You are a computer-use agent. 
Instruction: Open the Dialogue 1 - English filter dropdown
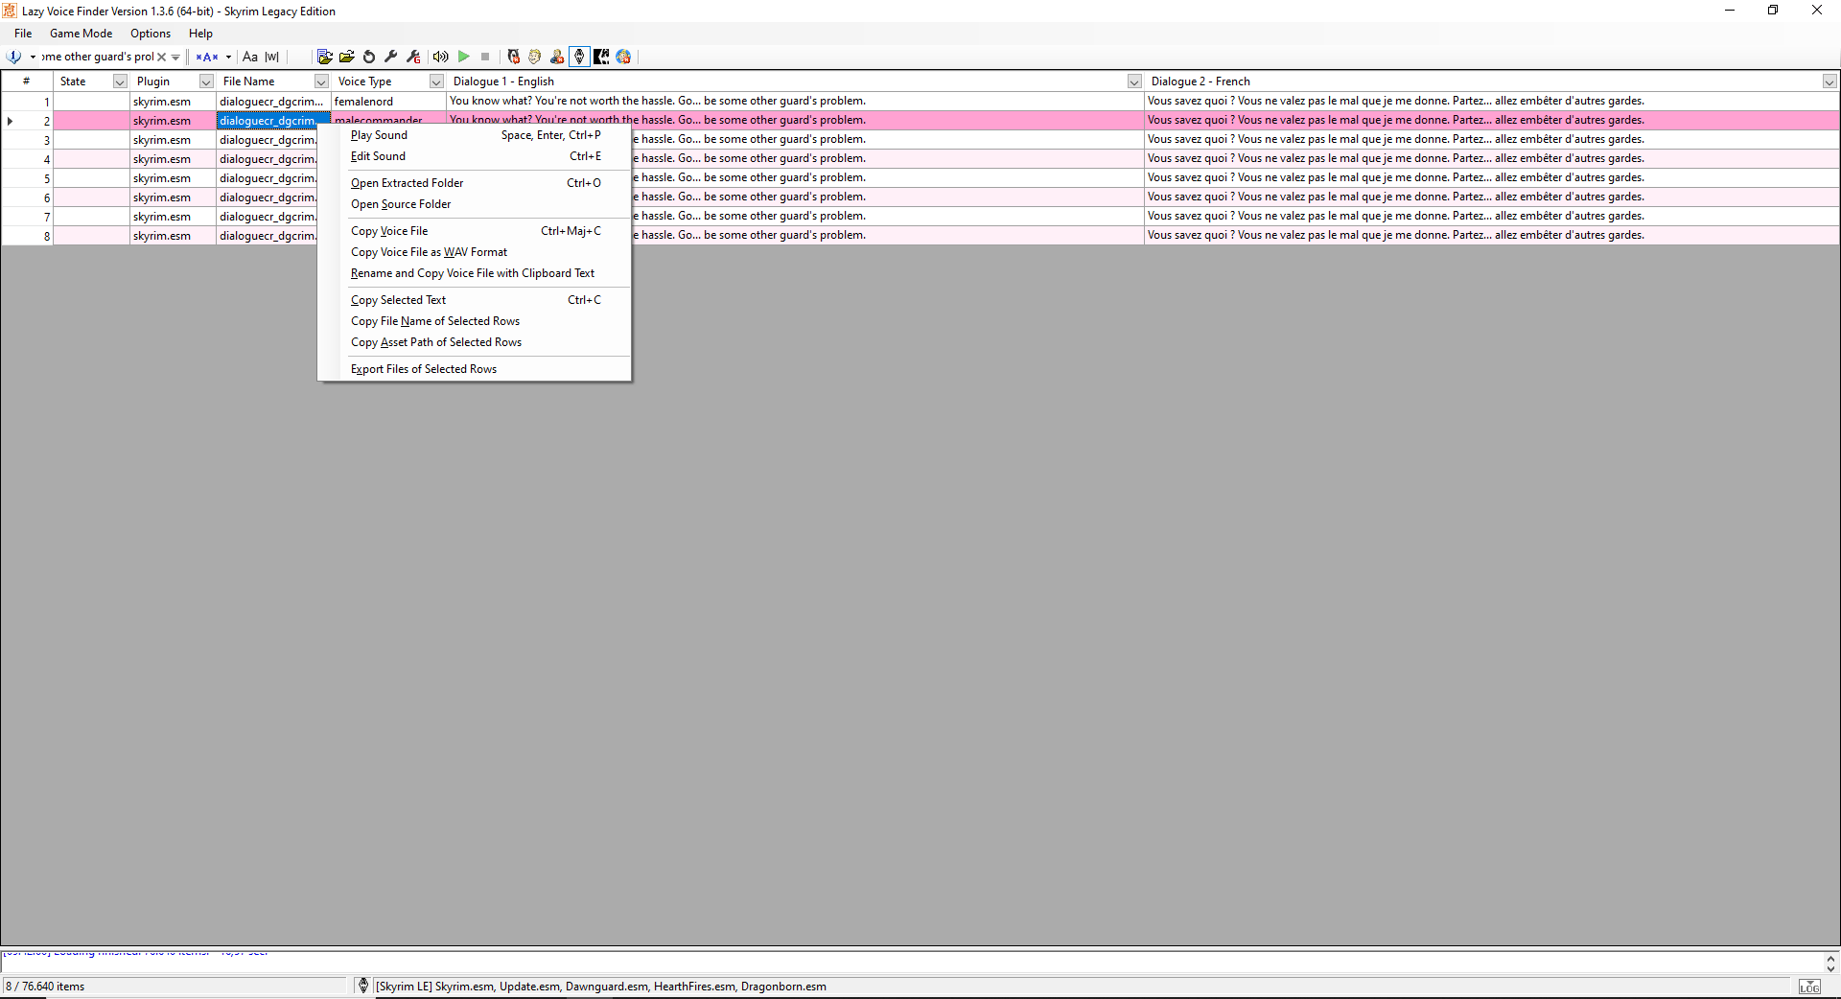(1134, 81)
